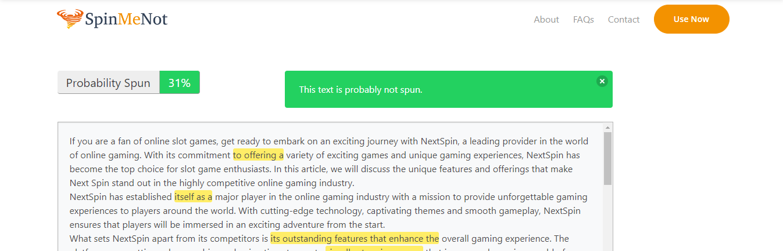
Task: Dismiss the green alert with the X icon
Action: click(602, 81)
